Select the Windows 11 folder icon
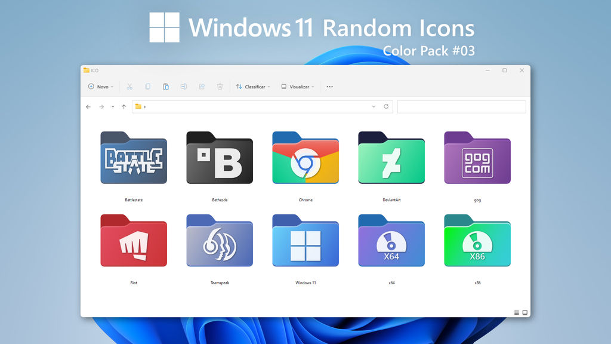This screenshot has height=344, width=611. (x=305, y=240)
